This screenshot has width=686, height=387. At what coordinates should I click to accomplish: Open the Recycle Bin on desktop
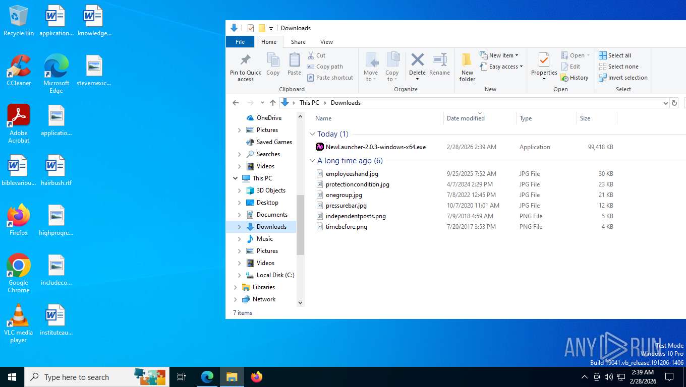pos(19,21)
